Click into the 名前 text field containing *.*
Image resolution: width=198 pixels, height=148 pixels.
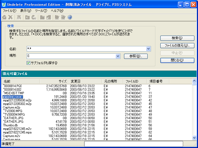click(87, 49)
